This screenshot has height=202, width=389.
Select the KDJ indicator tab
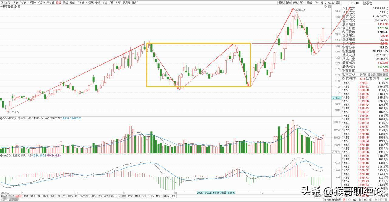[x=118, y=196]
